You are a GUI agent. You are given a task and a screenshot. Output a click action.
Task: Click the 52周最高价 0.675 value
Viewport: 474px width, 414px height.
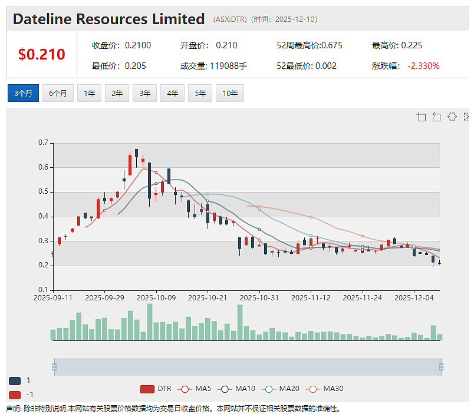pos(331,45)
